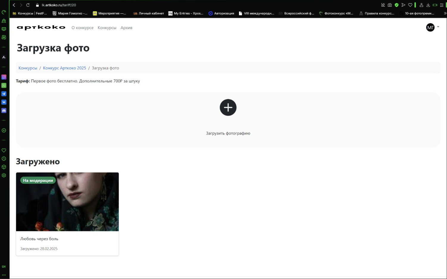Expand hidden bookmarks with double chevron

(445, 13)
